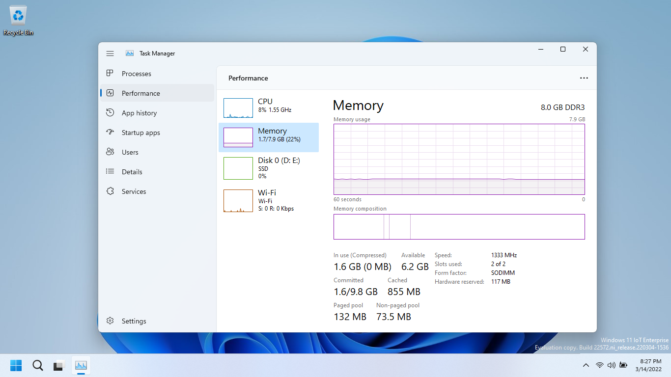This screenshot has width=671, height=377.
Task: Click the Form factor value SODIMM
Action: click(503, 273)
